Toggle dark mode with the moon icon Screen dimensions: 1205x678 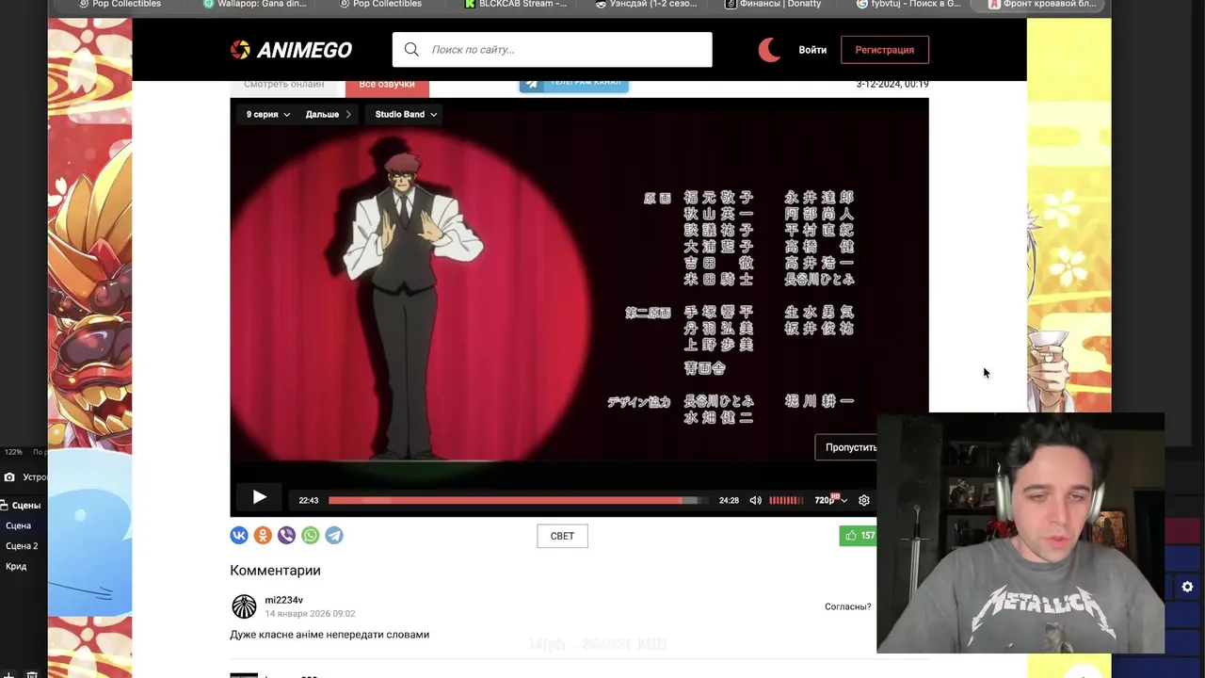tap(769, 50)
